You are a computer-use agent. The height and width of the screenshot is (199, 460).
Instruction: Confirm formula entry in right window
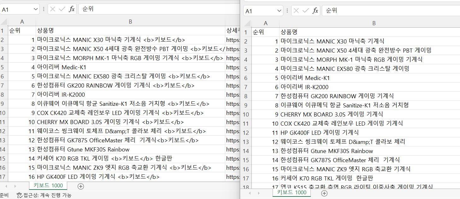coord(305,11)
